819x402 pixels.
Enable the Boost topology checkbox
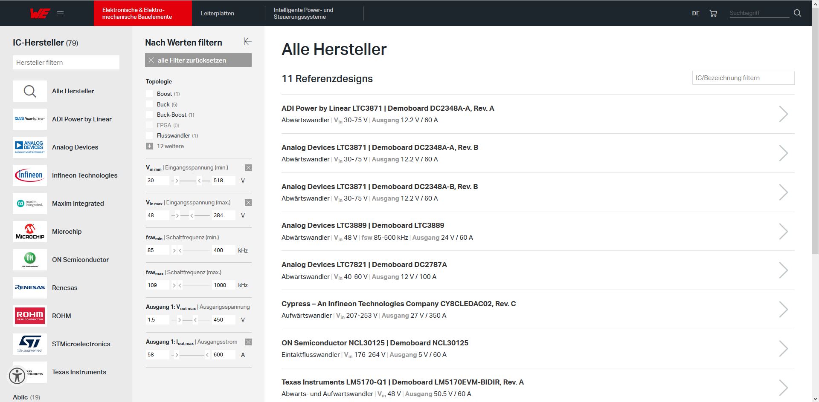click(149, 94)
